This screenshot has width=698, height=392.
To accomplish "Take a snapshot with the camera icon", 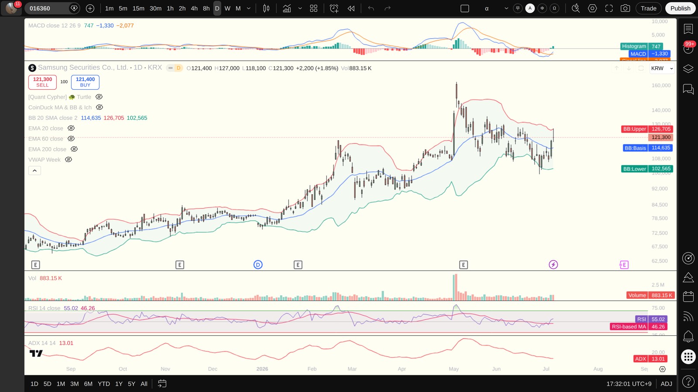I will [x=625, y=8].
